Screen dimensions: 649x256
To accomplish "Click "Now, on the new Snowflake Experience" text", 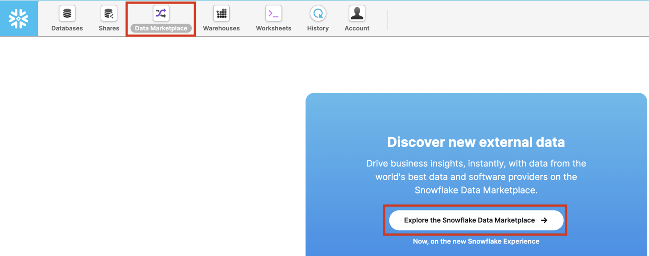I will click(476, 241).
